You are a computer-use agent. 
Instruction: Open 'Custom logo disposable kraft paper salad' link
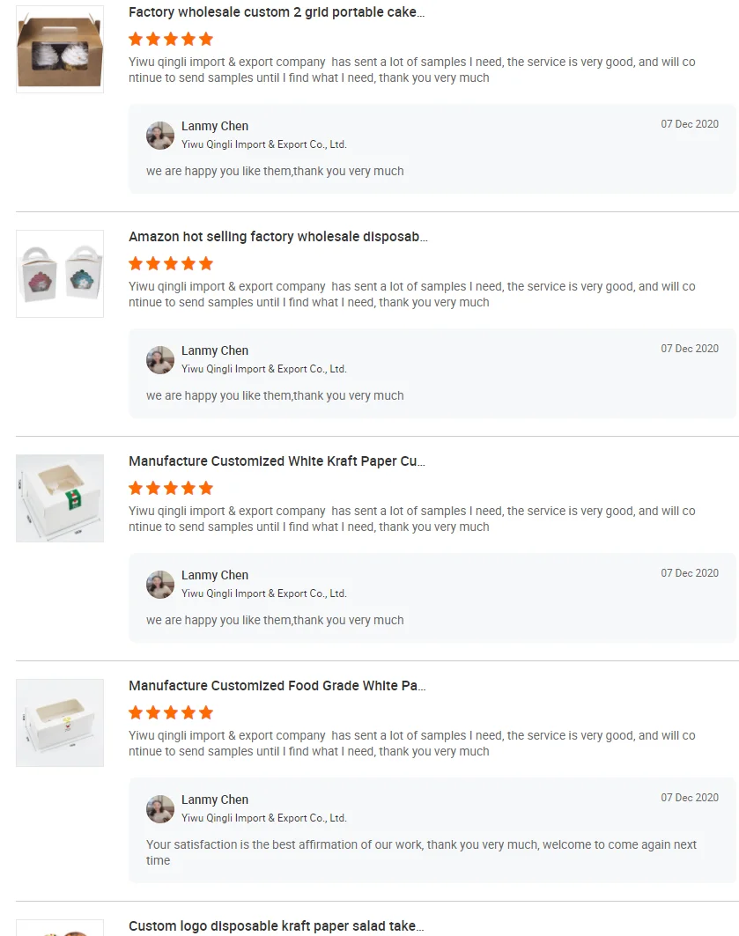(277, 926)
